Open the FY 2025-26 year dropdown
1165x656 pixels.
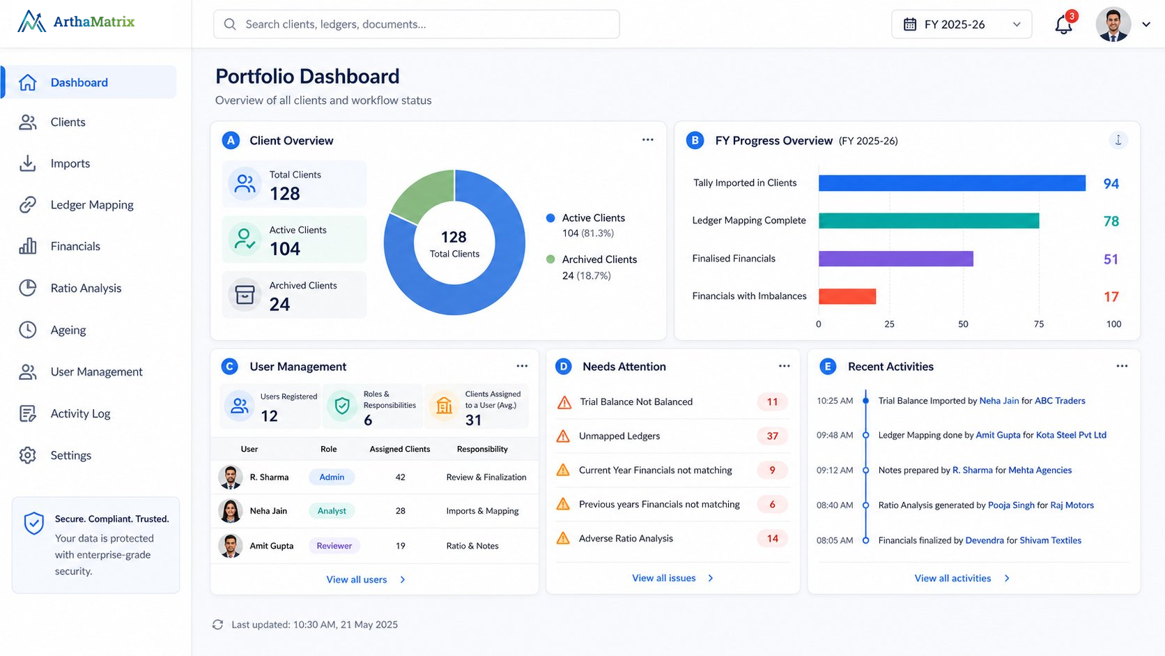(x=962, y=24)
